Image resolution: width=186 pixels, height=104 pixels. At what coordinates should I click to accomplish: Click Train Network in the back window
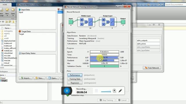(x=152, y=68)
